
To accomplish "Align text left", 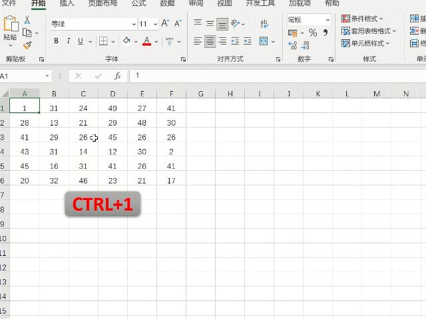I will tap(198, 41).
